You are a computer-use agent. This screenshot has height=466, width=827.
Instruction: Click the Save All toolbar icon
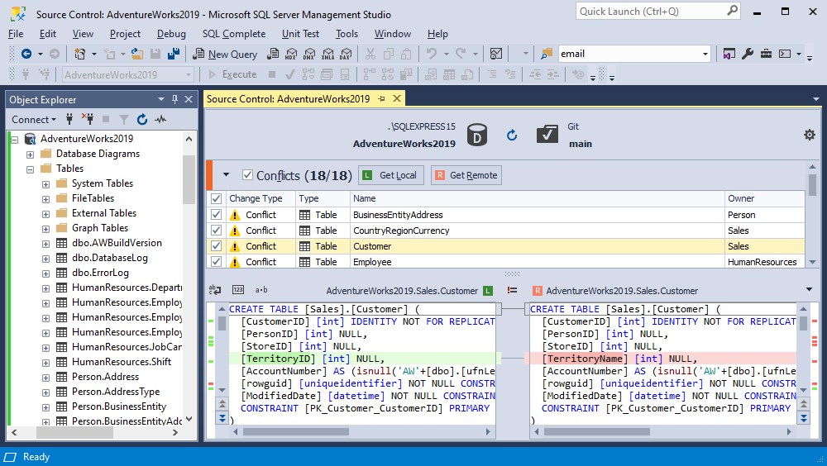[x=174, y=54]
